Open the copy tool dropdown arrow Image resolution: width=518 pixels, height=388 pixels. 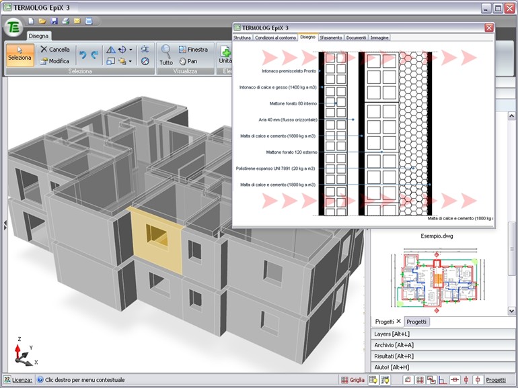131,61
